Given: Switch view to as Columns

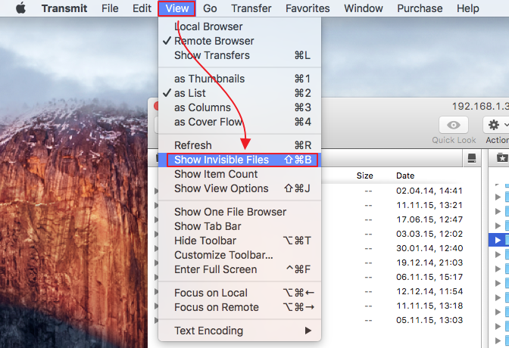Looking at the screenshot, I should point(239,107).
